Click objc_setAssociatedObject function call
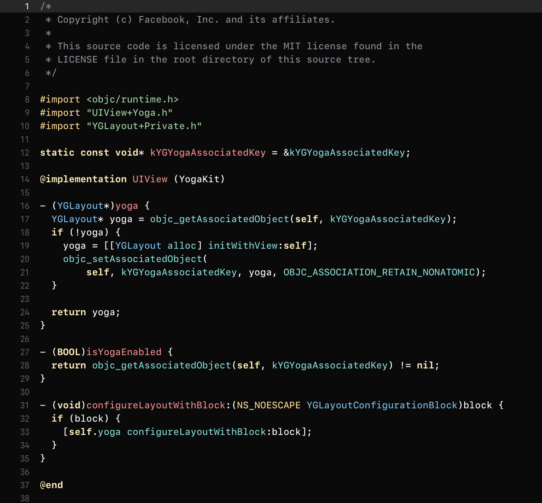The image size is (542, 503). point(133,259)
